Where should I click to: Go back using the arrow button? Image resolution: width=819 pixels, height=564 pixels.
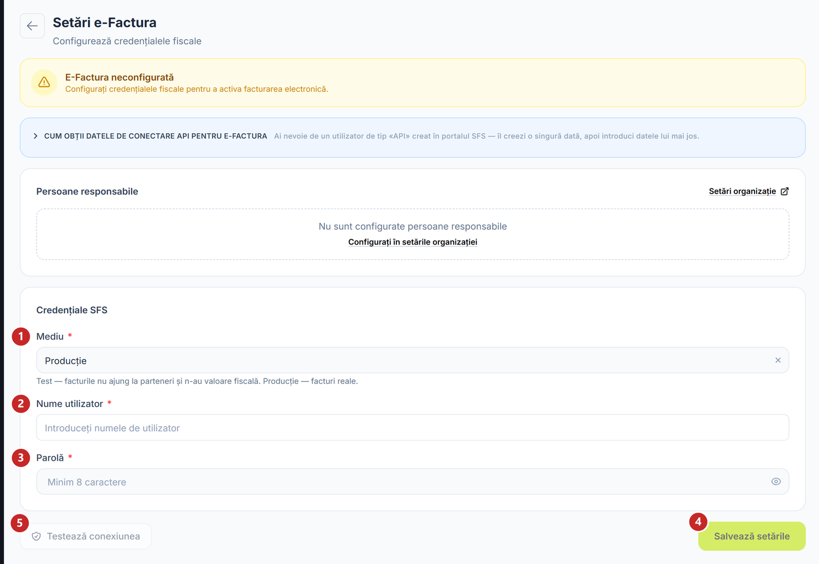tap(32, 26)
